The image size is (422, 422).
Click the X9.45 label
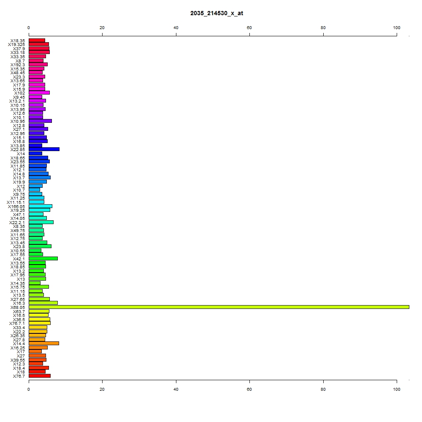coord(19,97)
